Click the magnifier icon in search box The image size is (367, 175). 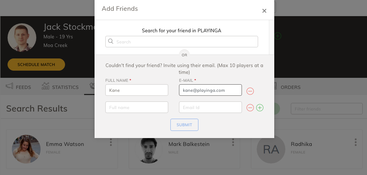tap(111, 41)
